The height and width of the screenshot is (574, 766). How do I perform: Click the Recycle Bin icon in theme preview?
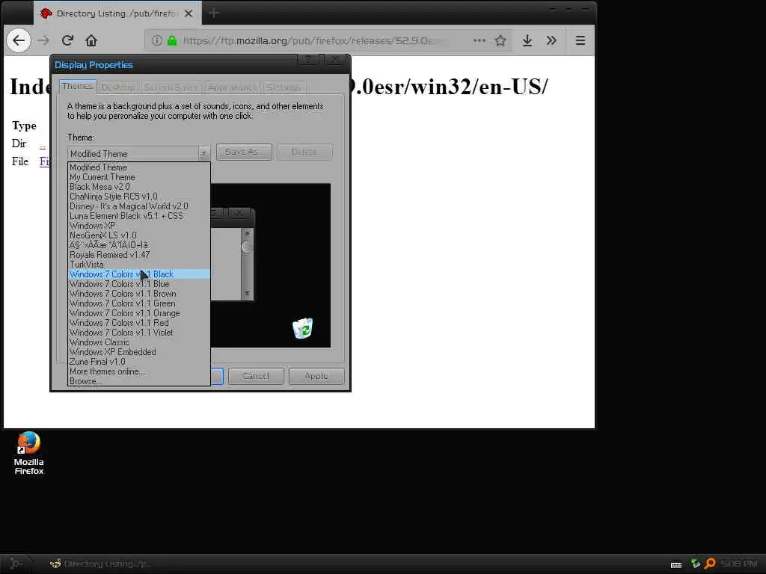click(302, 328)
